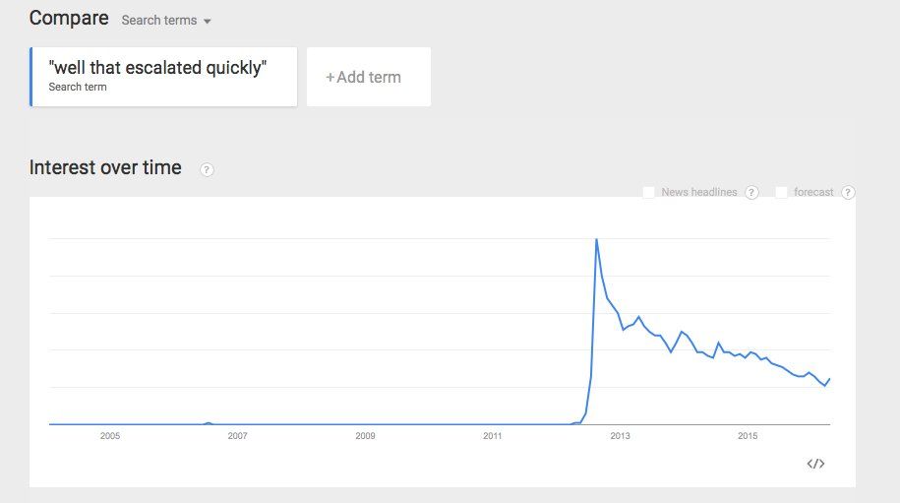Image resolution: width=900 pixels, height=503 pixels.
Task: Open the embed code icon below the chart
Action: click(815, 464)
